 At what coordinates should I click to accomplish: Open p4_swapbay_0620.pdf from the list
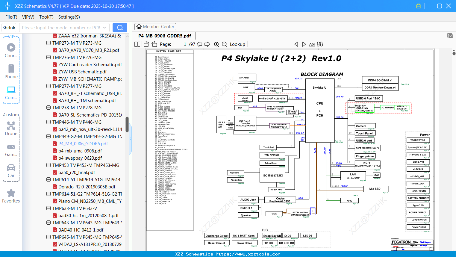tap(80, 158)
